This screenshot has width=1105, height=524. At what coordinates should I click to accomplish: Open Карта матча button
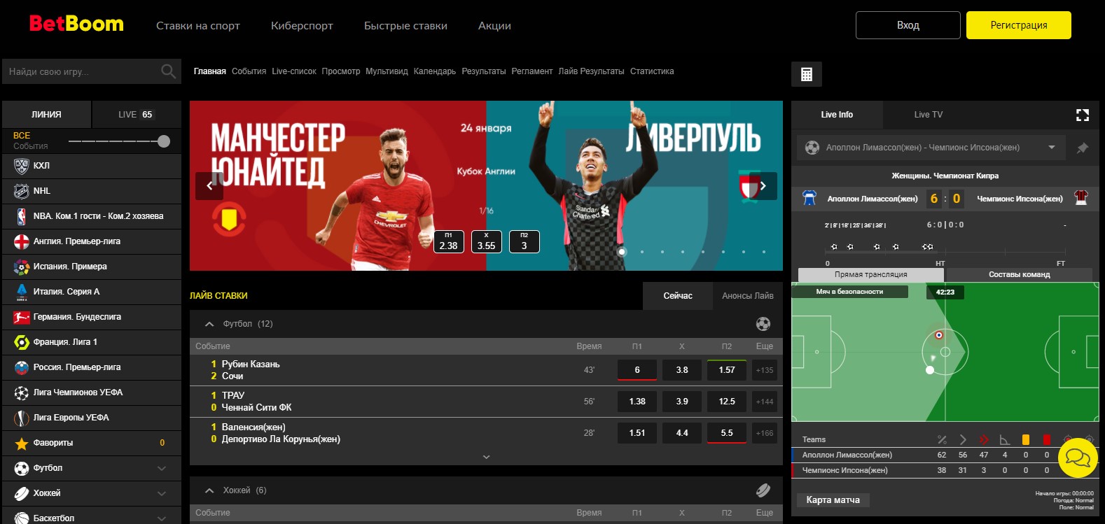pyautogui.click(x=833, y=500)
